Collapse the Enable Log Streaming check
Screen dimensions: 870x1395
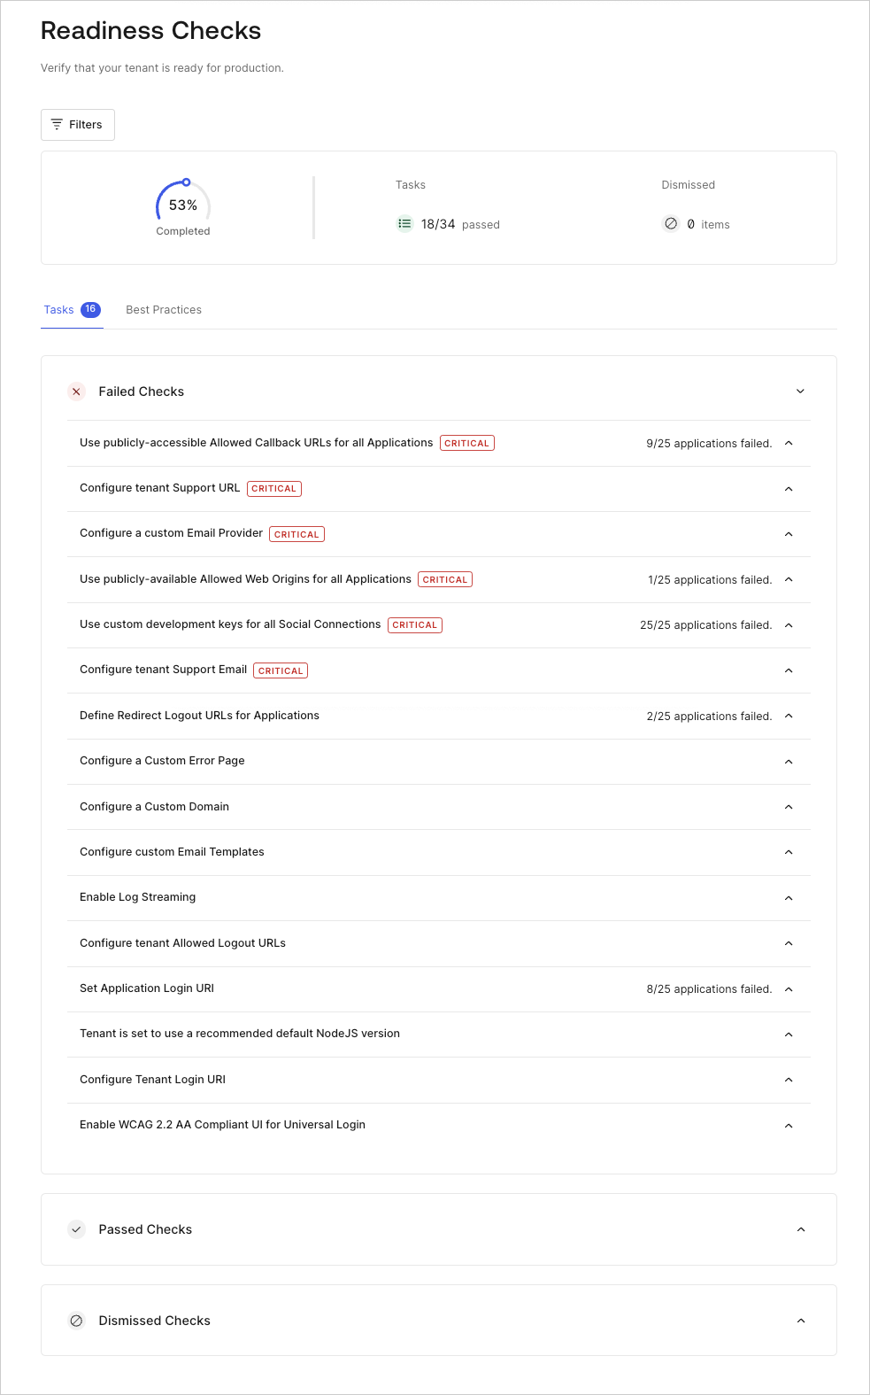[x=789, y=897]
